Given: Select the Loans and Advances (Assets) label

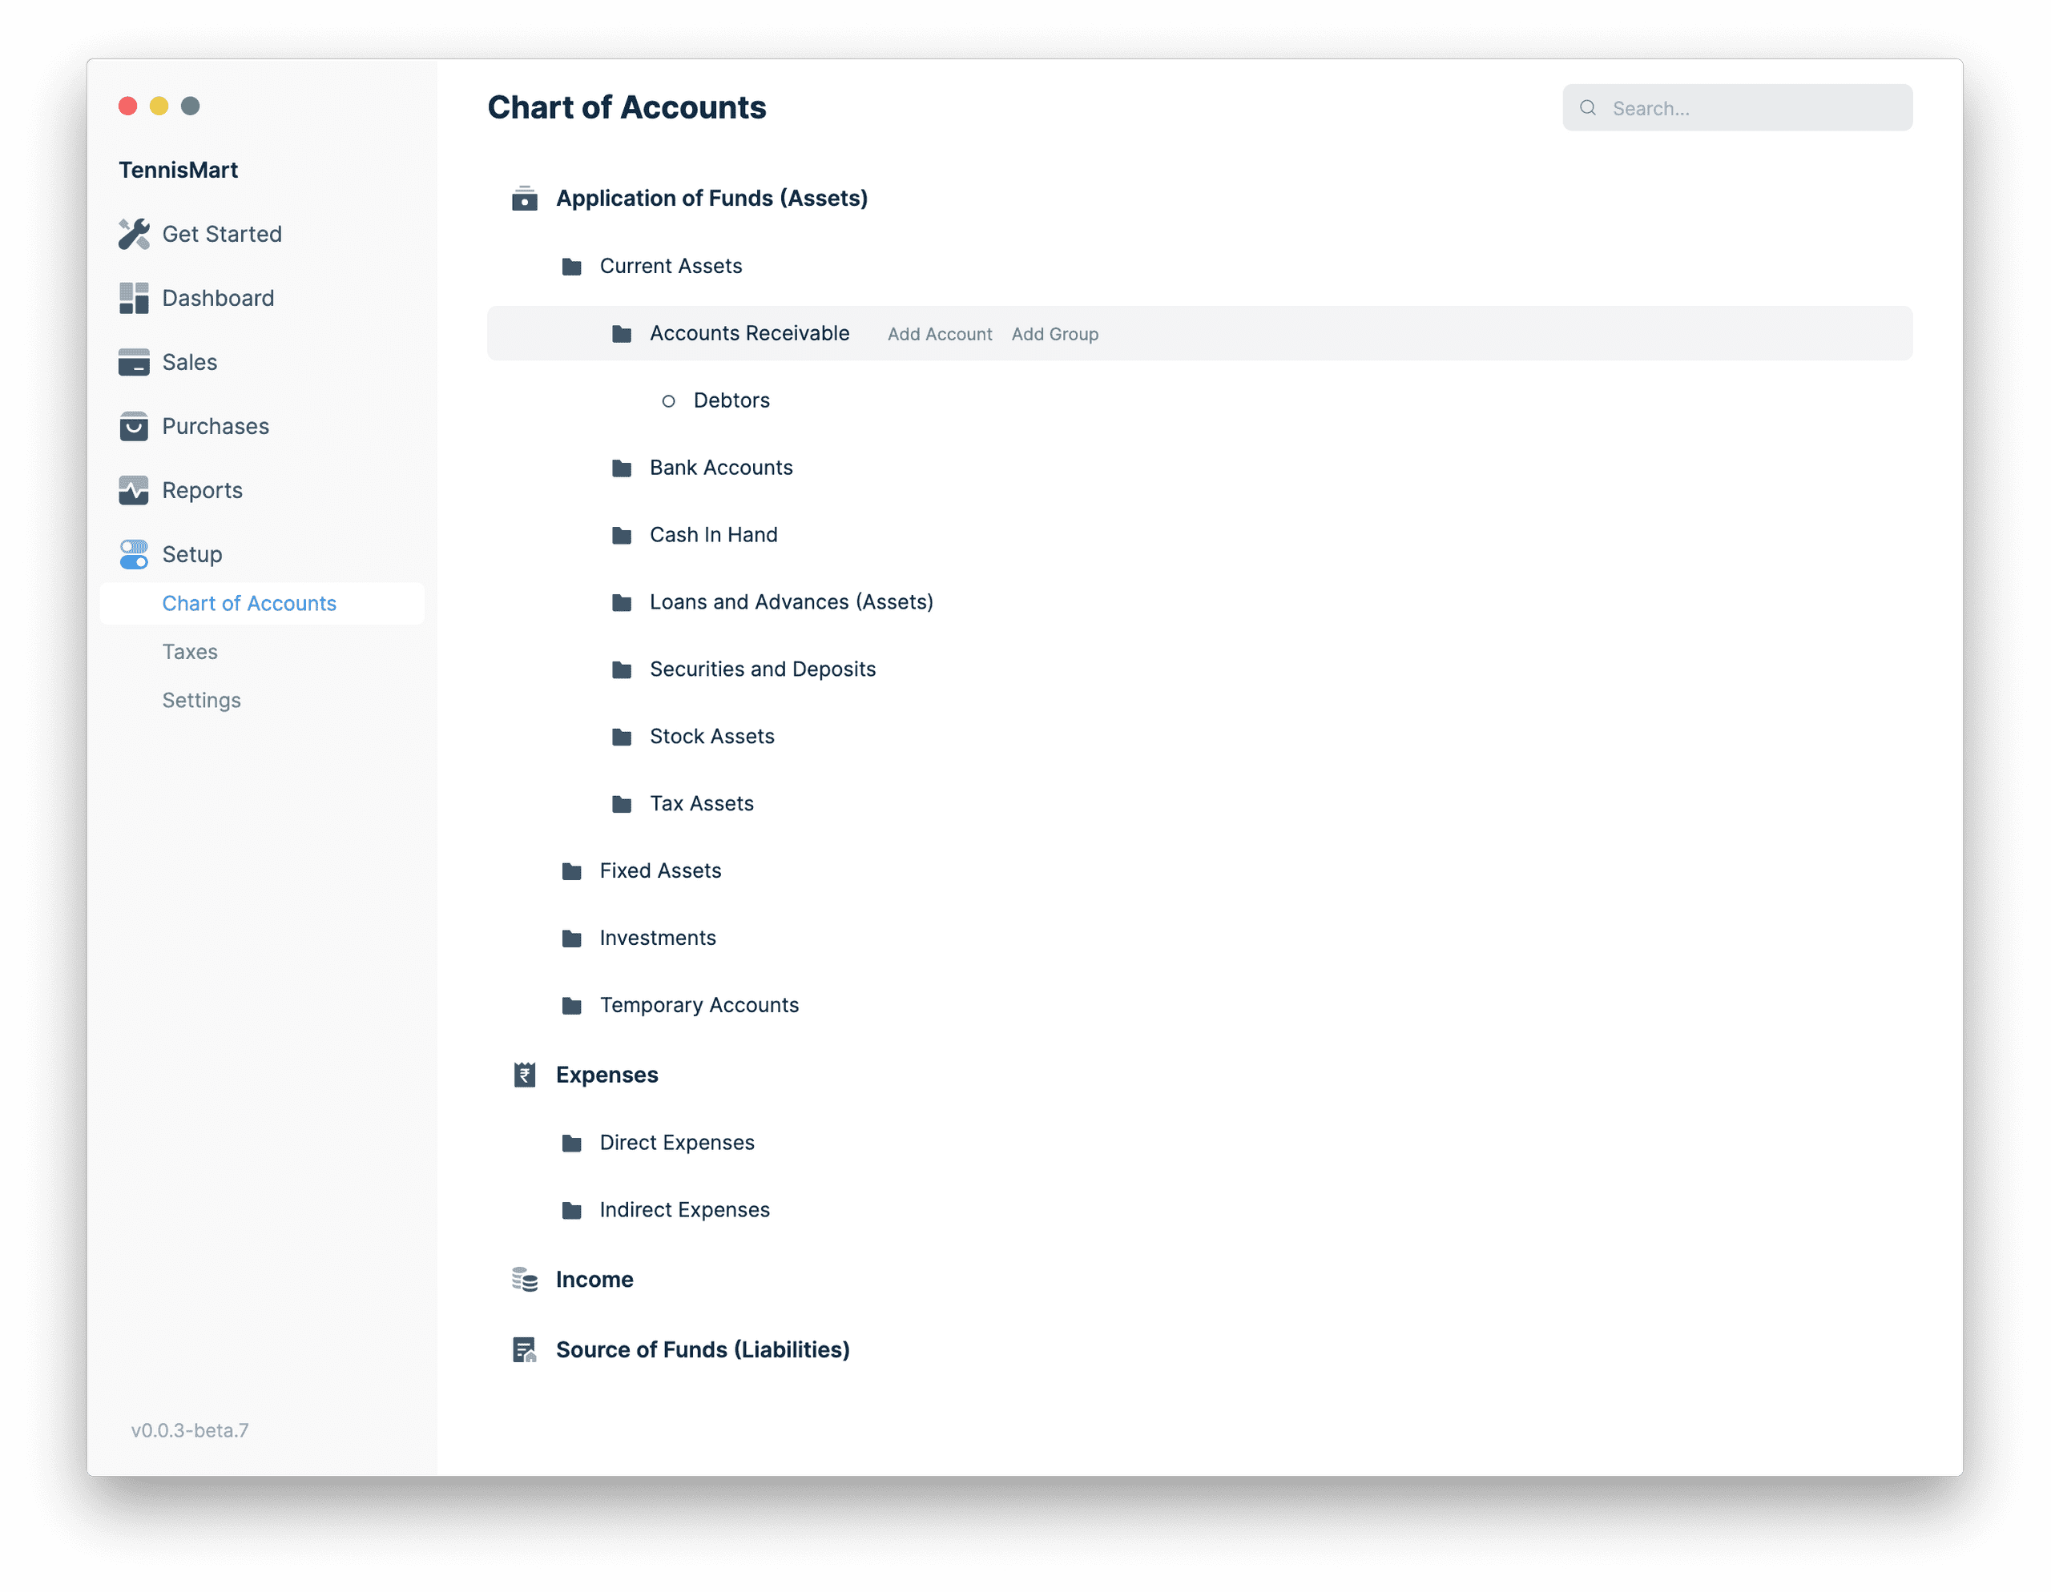Looking at the screenshot, I should [x=791, y=601].
